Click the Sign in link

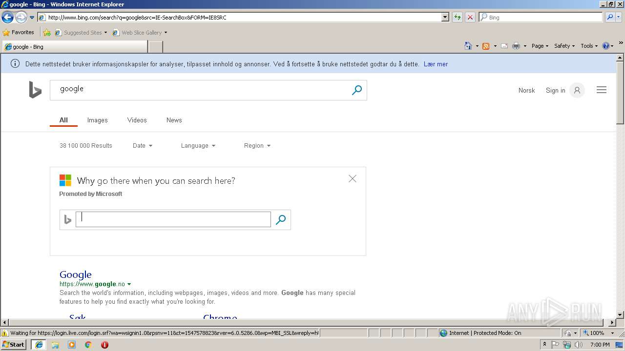pyautogui.click(x=555, y=90)
